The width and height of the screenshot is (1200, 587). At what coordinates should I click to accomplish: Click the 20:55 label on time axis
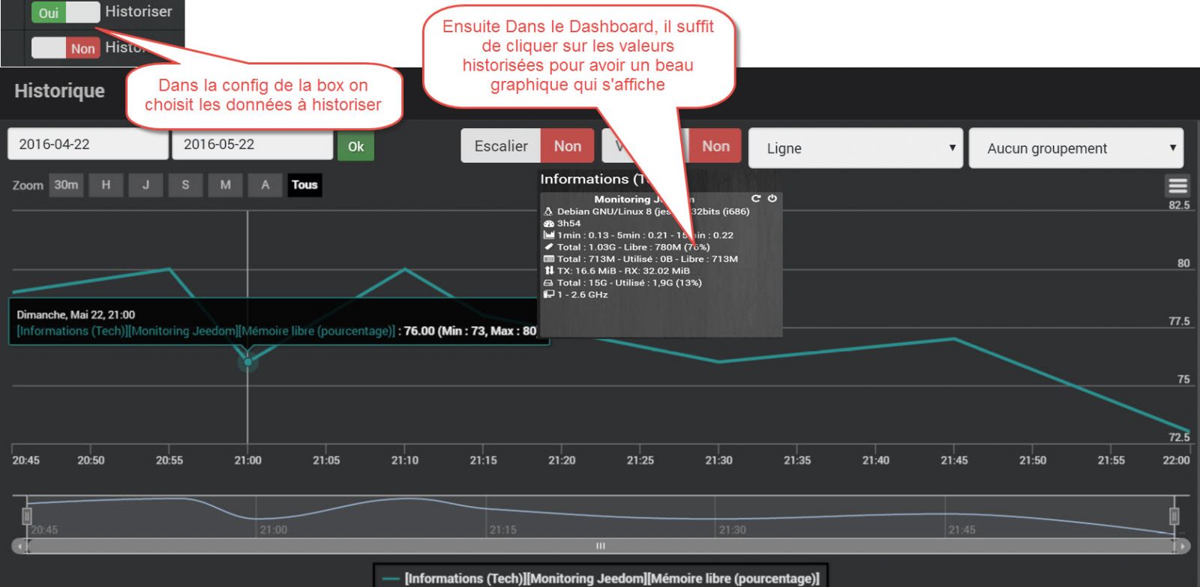point(169,460)
